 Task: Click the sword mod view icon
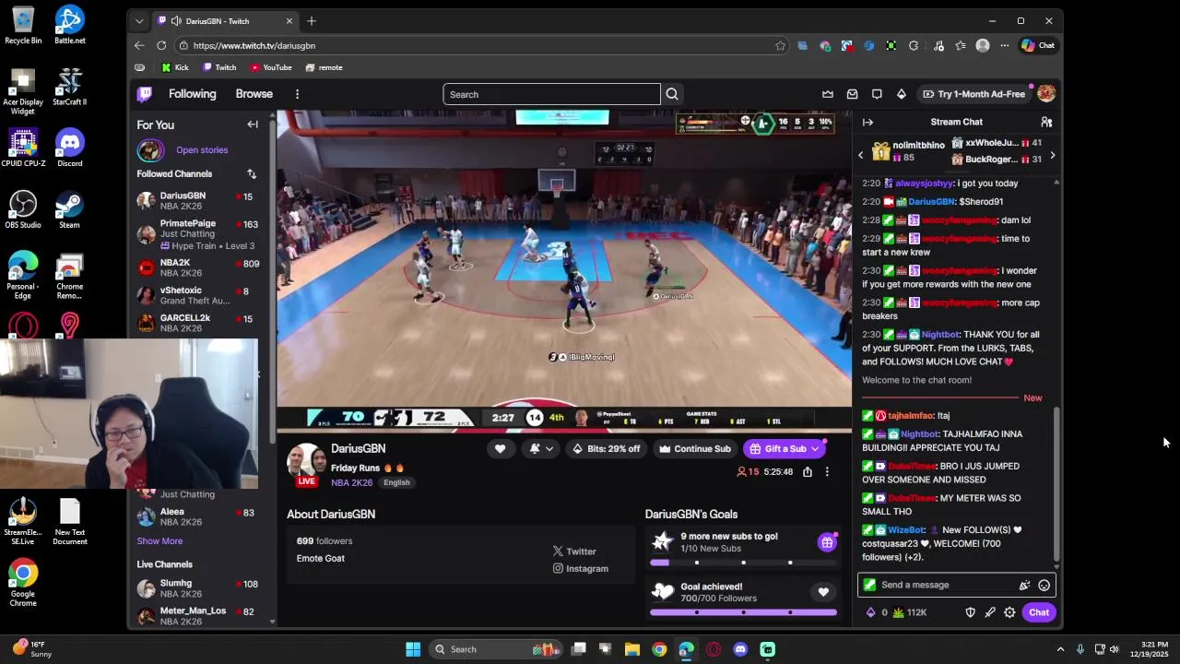pos(990,612)
